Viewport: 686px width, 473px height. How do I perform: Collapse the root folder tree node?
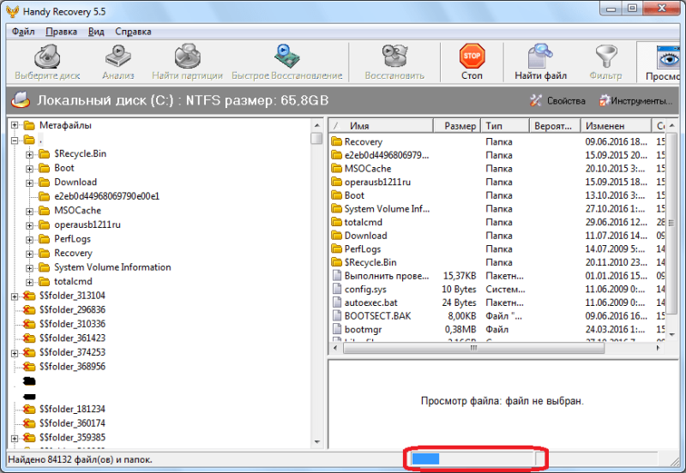[x=15, y=141]
